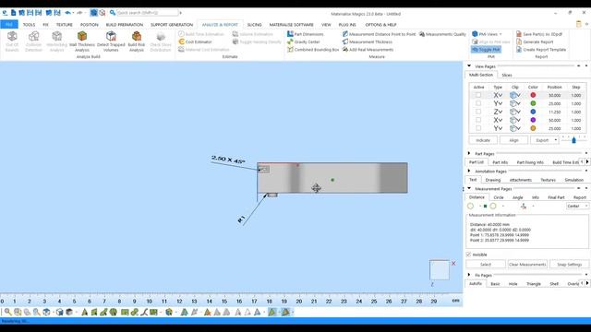Switch to the Slices tab in View Pages
Image resolution: width=591 pixels, height=332 pixels.
click(x=507, y=75)
